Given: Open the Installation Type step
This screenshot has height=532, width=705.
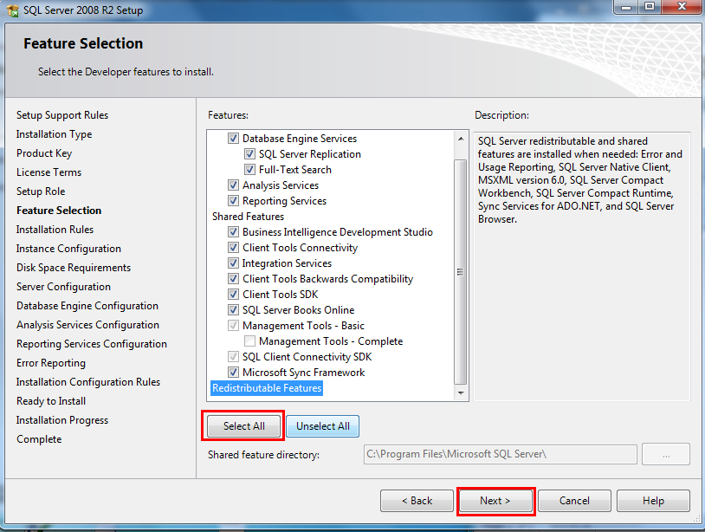Looking at the screenshot, I should pos(54,134).
